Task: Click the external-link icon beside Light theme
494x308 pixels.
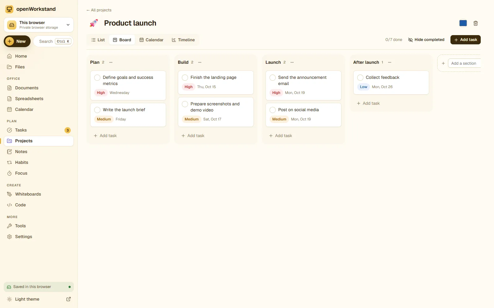Action: (x=69, y=299)
